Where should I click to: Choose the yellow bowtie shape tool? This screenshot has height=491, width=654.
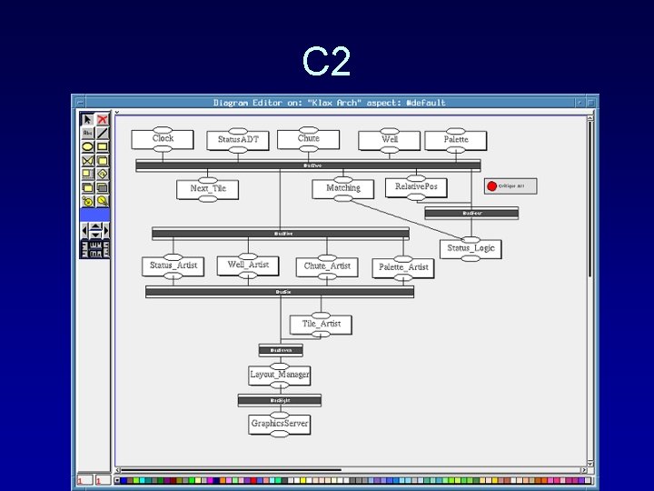click(x=87, y=160)
